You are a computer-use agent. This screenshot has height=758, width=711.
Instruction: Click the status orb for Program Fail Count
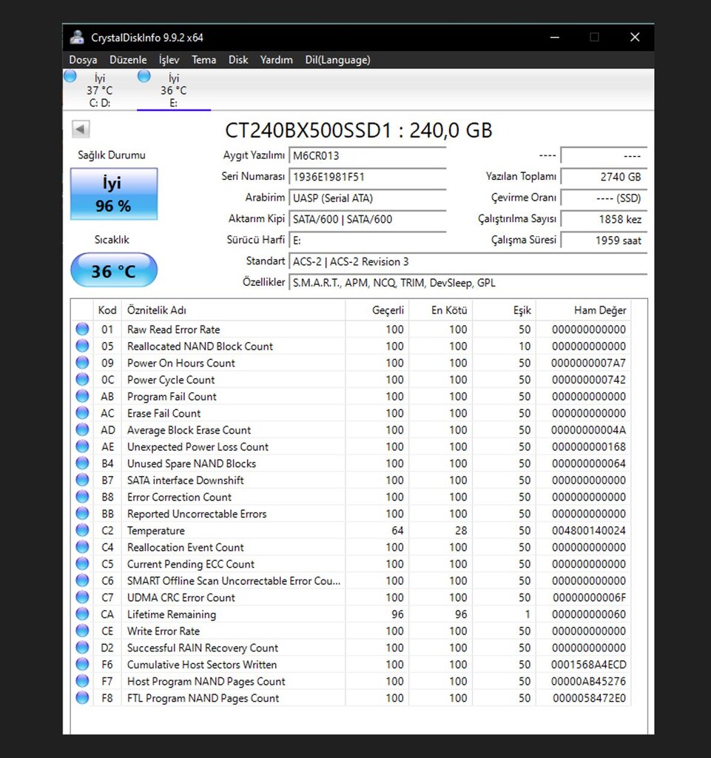(x=83, y=397)
